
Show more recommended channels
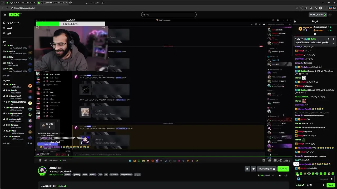point(6,143)
